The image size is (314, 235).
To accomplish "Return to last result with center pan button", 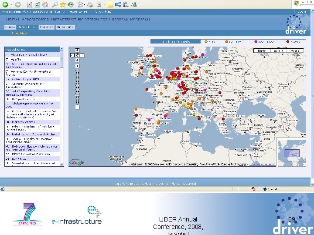I will [x=77, y=55].
